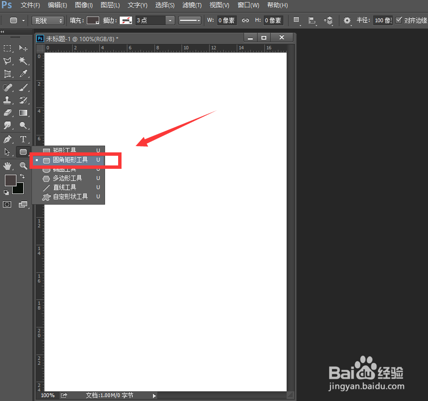Select the Hand tool
Image resolution: width=428 pixels, height=401 pixels.
click(7, 165)
